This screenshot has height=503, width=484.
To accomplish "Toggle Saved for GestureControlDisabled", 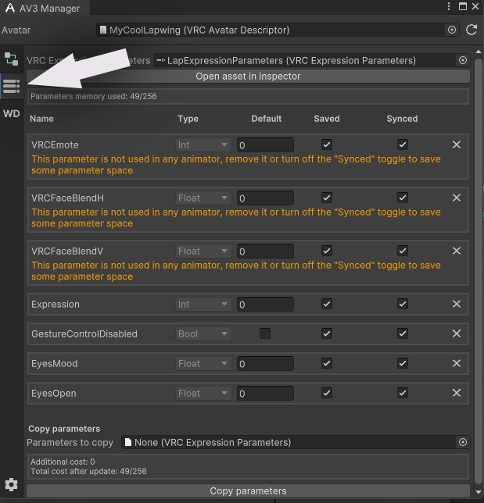I will [x=327, y=334].
